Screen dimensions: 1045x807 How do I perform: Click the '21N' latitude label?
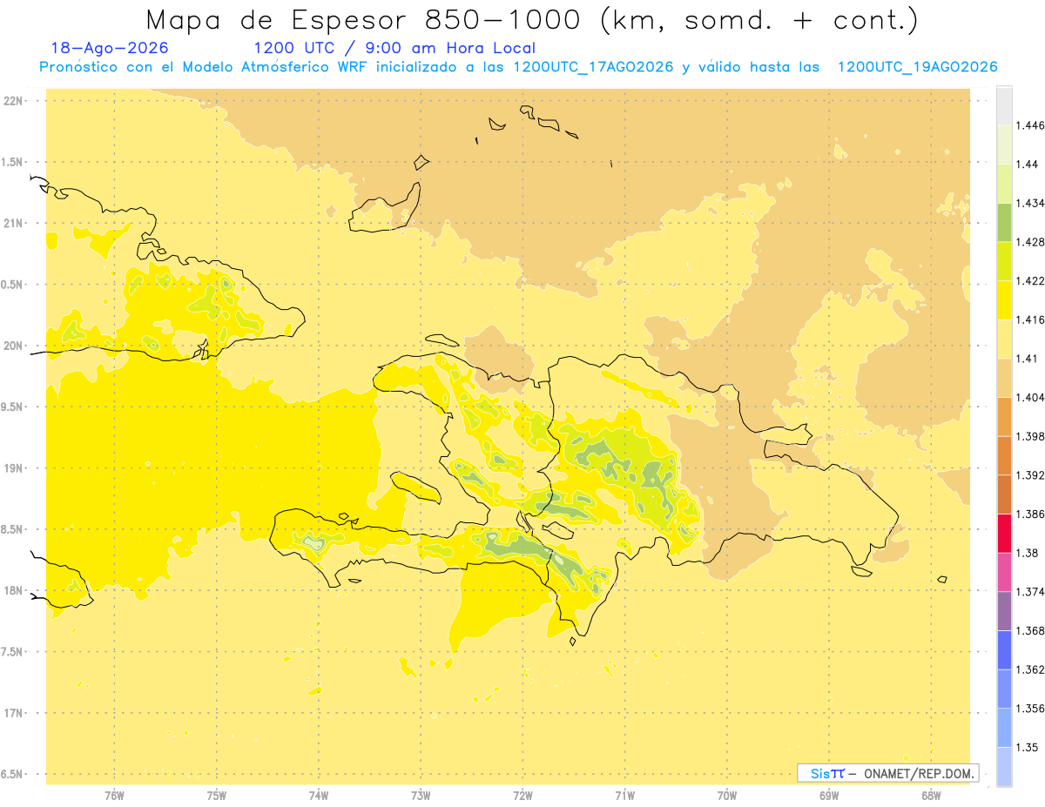coord(12,224)
